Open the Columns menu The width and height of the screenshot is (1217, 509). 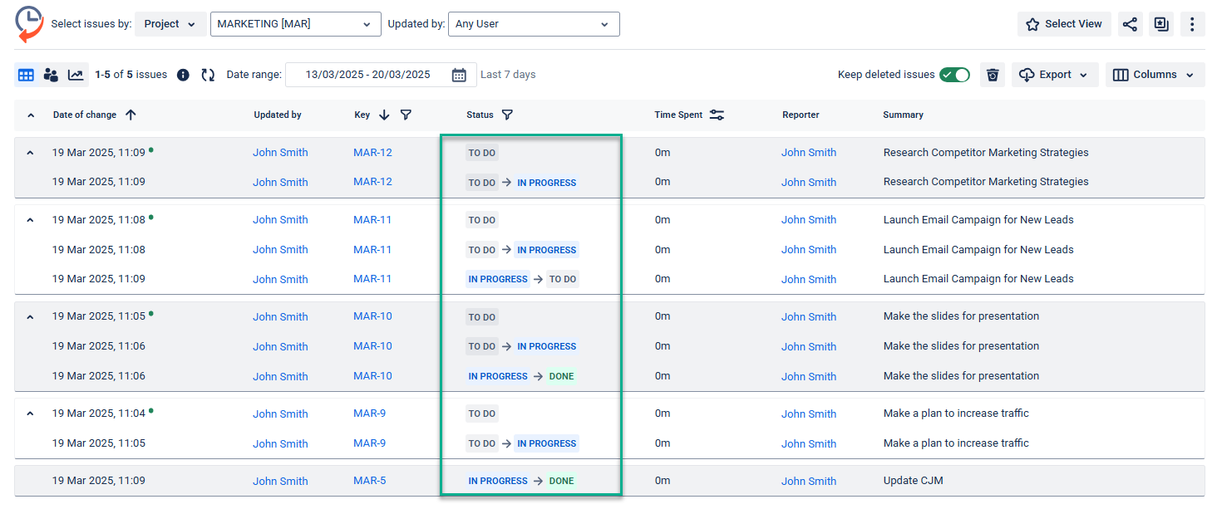click(x=1155, y=74)
